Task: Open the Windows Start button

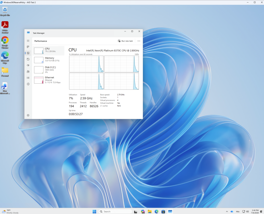Action: tap(94, 211)
